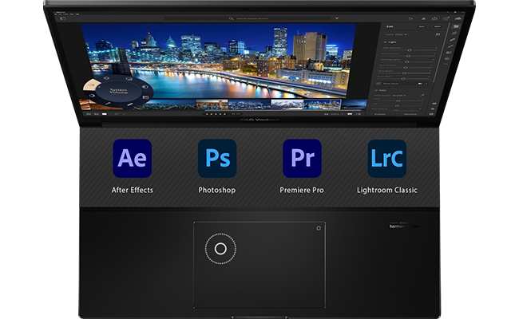Select the snowy mountain thumbnail in filmstrip
Viewport: 519px width, 319px height.
pyautogui.click(x=287, y=104)
